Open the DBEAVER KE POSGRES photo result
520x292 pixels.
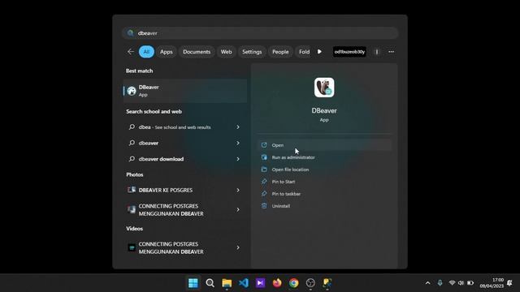(x=185, y=190)
